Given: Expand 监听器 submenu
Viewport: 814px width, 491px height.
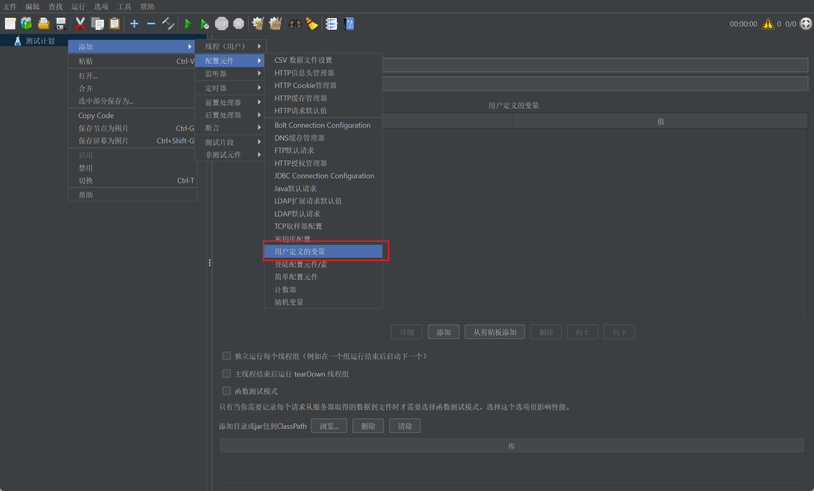Looking at the screenshot, I should (x=230, y=73).
